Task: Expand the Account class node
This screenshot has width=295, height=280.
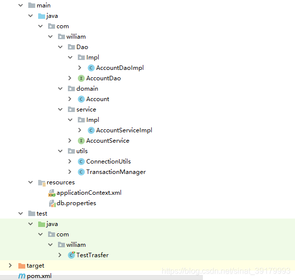Action: [x=70, y=99]
